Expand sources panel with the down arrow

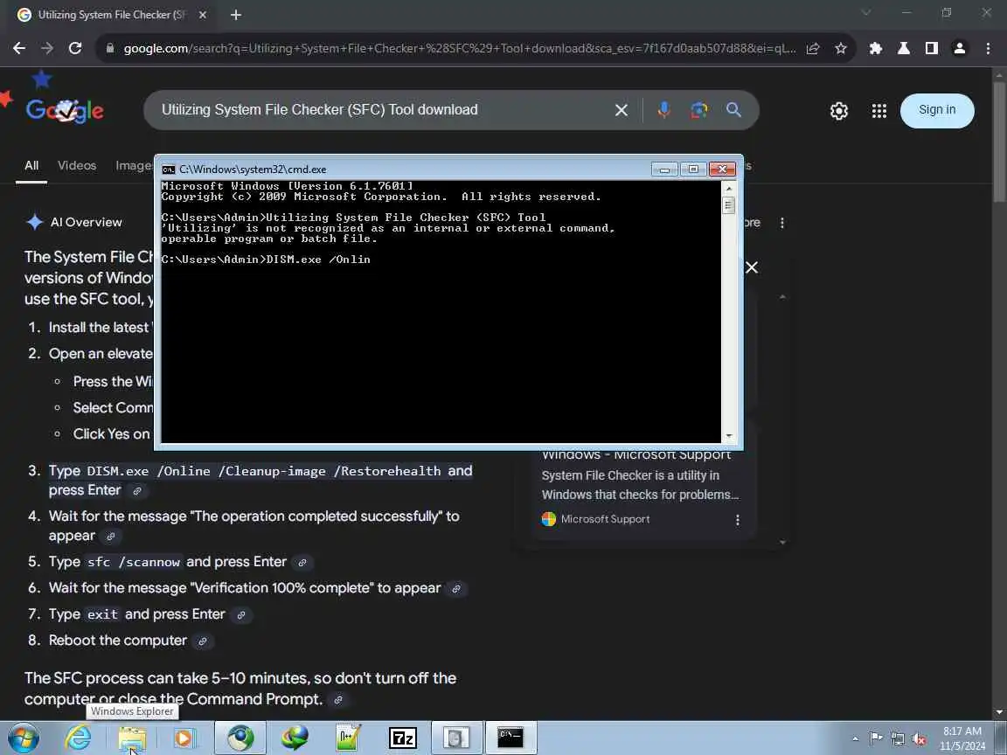(782, 542)
